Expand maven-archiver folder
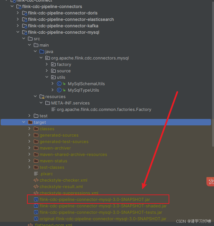The image size is (214, 226). pyautogui.click(x=29, y=148)
